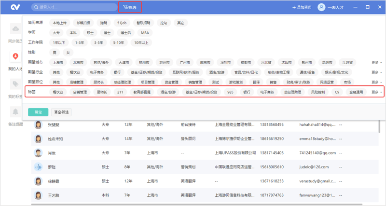The image size is (386, 206).
Task: Click phone number 18616619250
Action: coord(272,139)
